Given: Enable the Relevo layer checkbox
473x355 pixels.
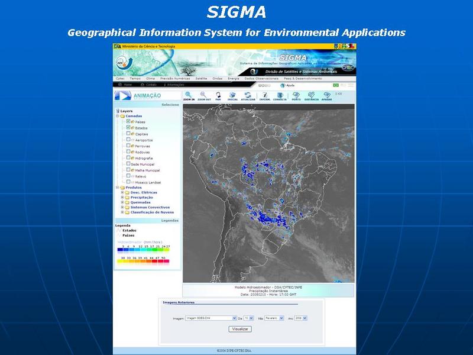Looking at the screenshot, I should point(128,175).
